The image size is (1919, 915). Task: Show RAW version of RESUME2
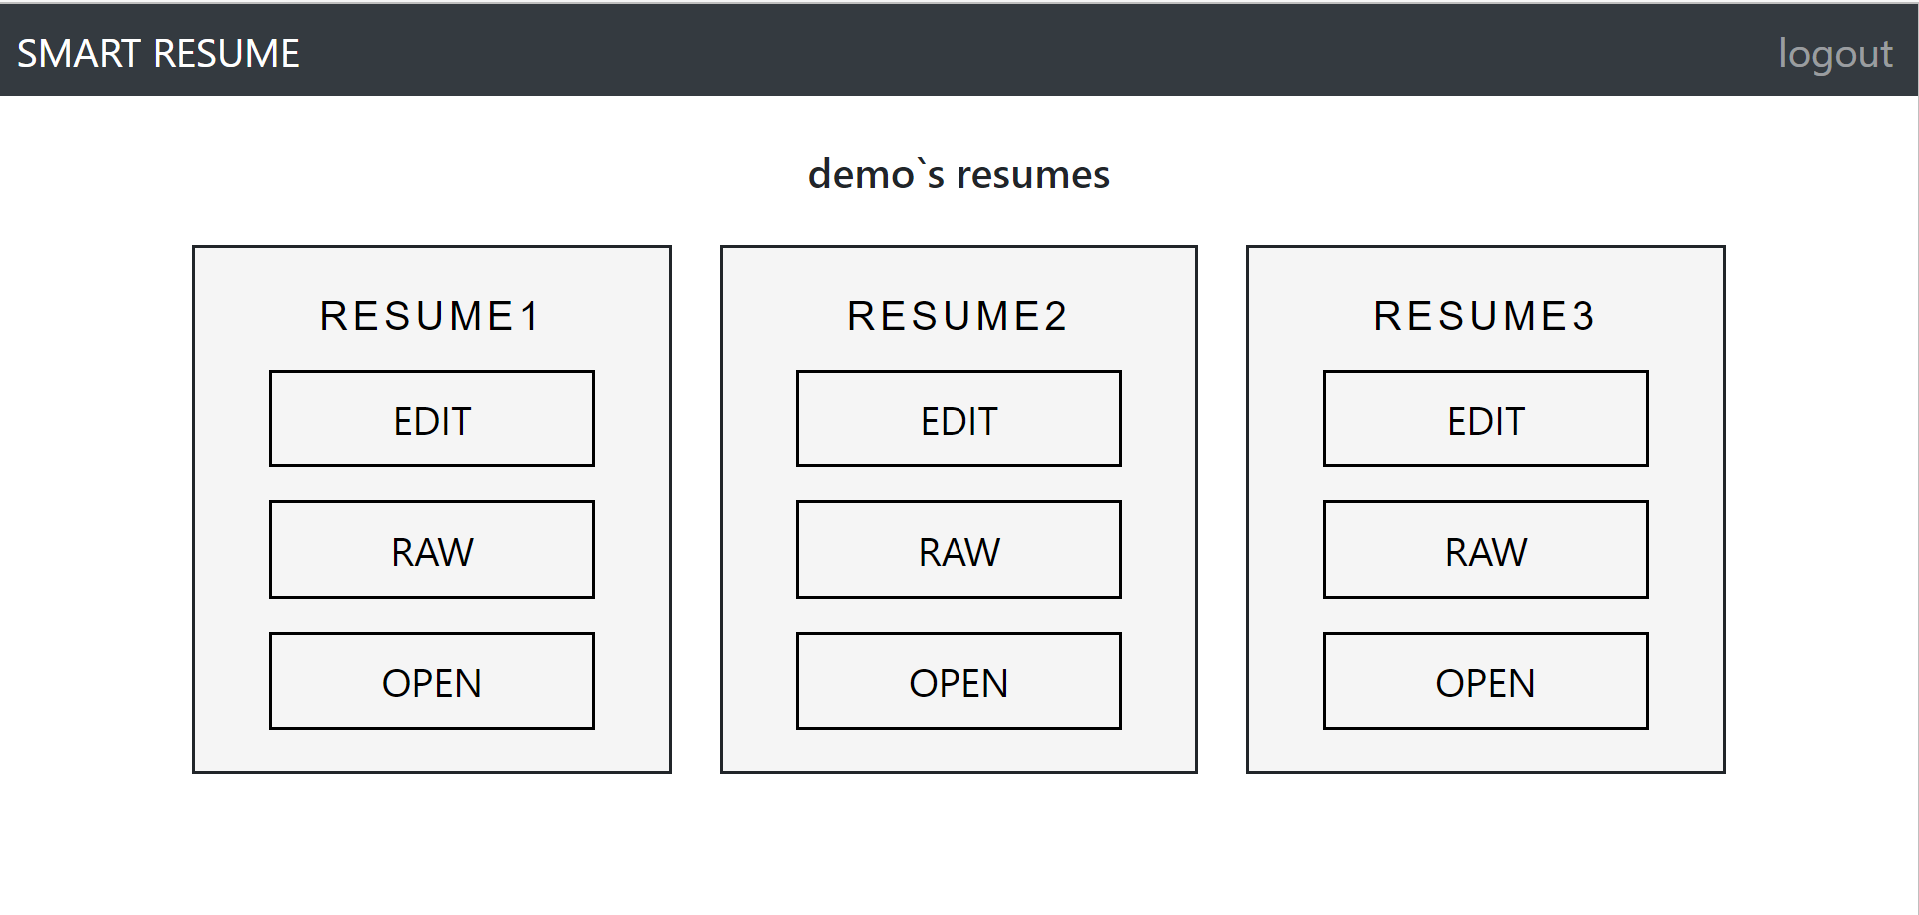pos(959,550)
